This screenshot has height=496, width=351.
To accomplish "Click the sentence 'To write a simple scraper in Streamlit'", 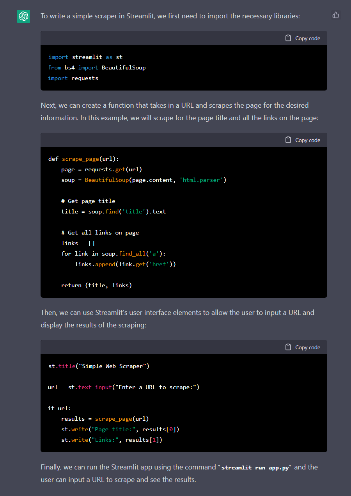I will (170, 16).
